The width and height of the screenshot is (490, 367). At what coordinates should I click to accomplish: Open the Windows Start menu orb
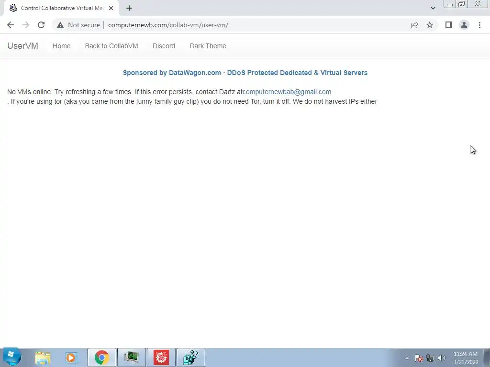tap(12, 356)
